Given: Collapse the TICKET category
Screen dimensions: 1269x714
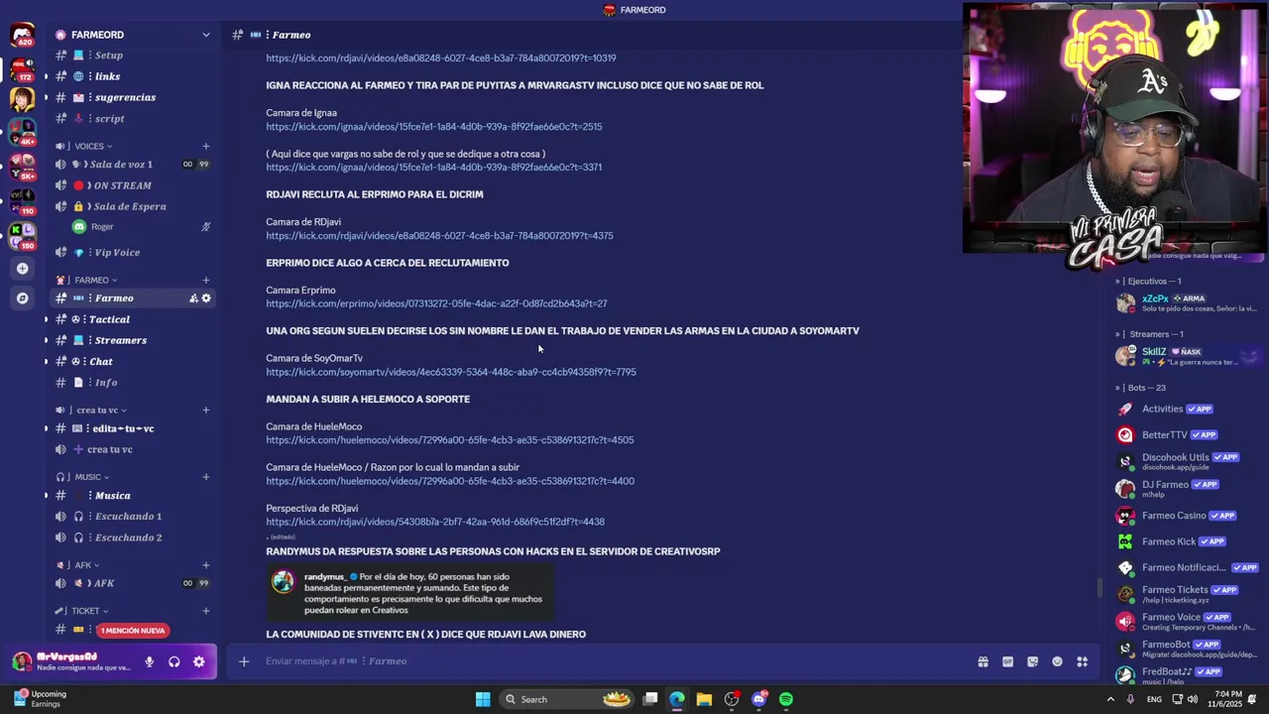Looking at the screenshot, I should pos(83,610).
